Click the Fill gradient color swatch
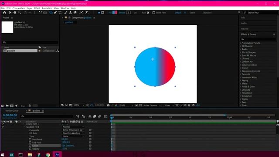Screen dimensions: 279x157 (115, 13)
